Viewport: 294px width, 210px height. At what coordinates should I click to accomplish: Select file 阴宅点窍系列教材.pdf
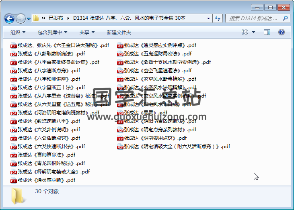(157, 130)
